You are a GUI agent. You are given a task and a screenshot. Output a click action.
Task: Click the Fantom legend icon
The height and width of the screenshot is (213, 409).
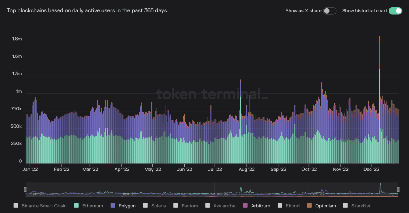176,206
